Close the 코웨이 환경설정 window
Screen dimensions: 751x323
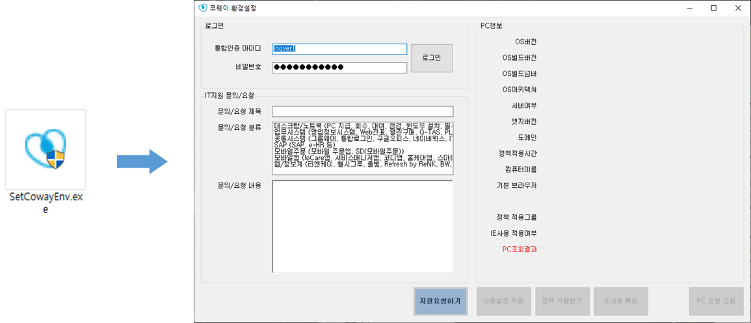click(737, 8)
